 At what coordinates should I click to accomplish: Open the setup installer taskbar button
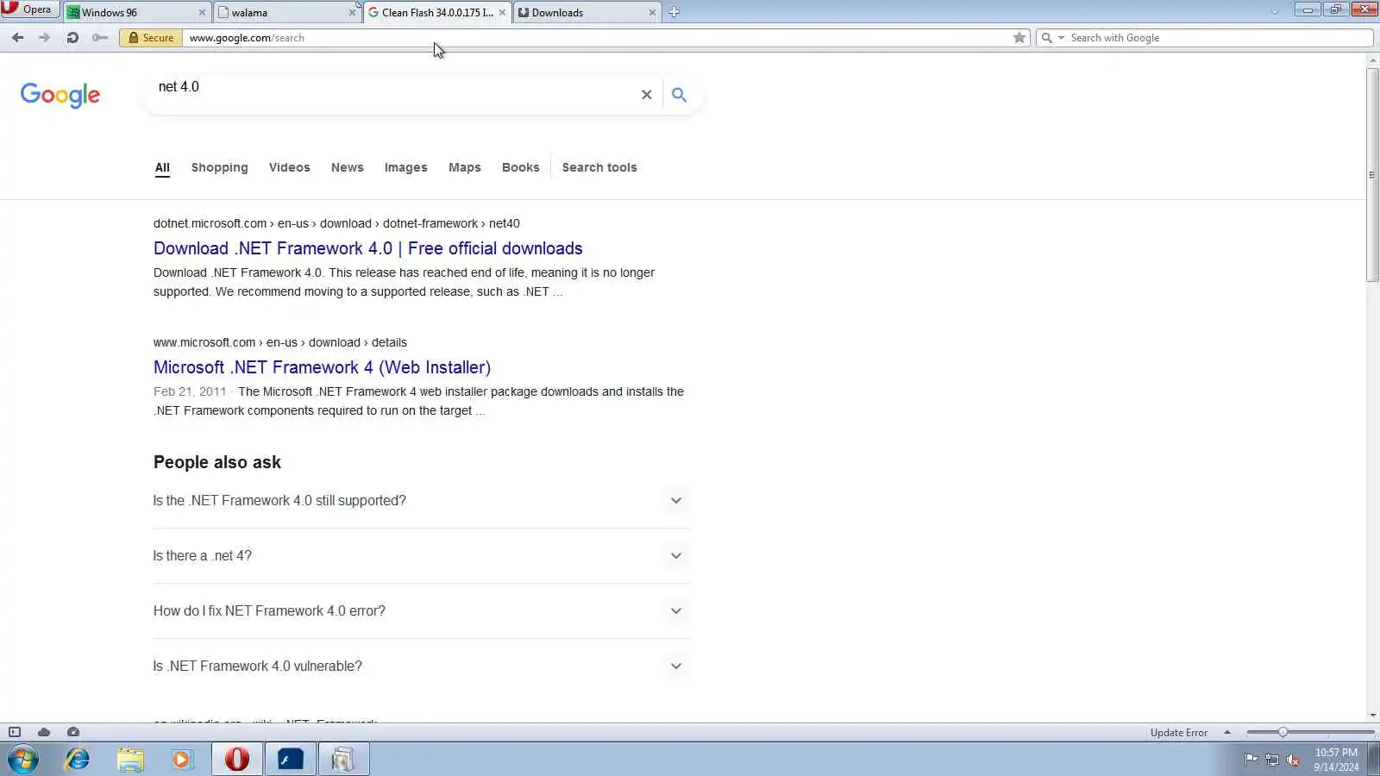344,760
